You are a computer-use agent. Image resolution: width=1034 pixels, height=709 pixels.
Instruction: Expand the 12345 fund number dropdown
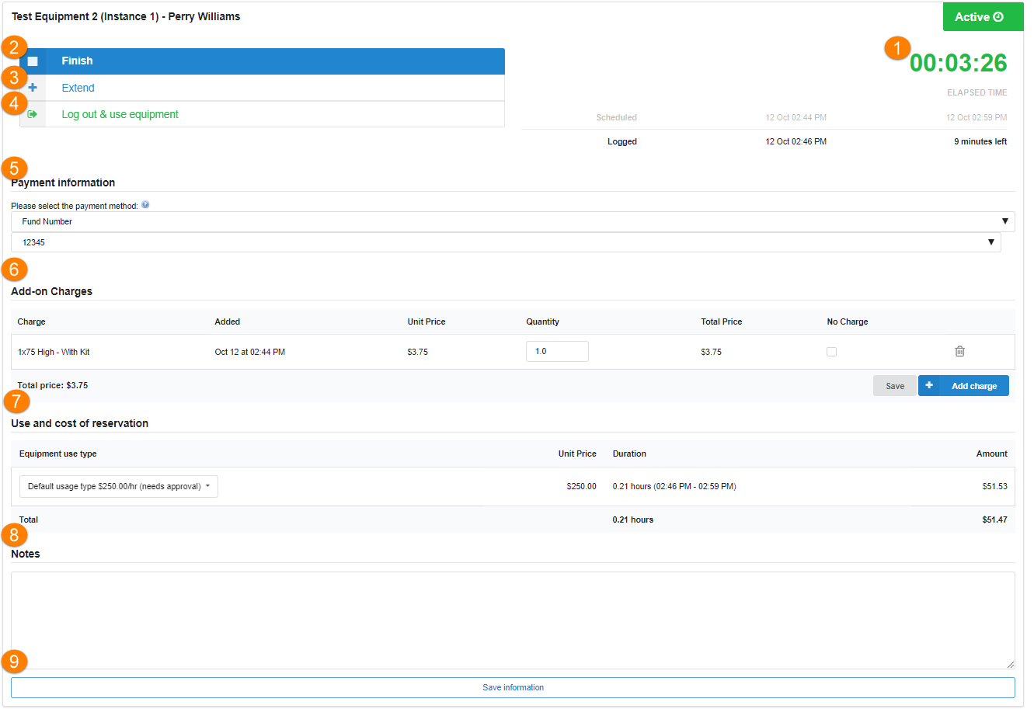coord(505,242)
